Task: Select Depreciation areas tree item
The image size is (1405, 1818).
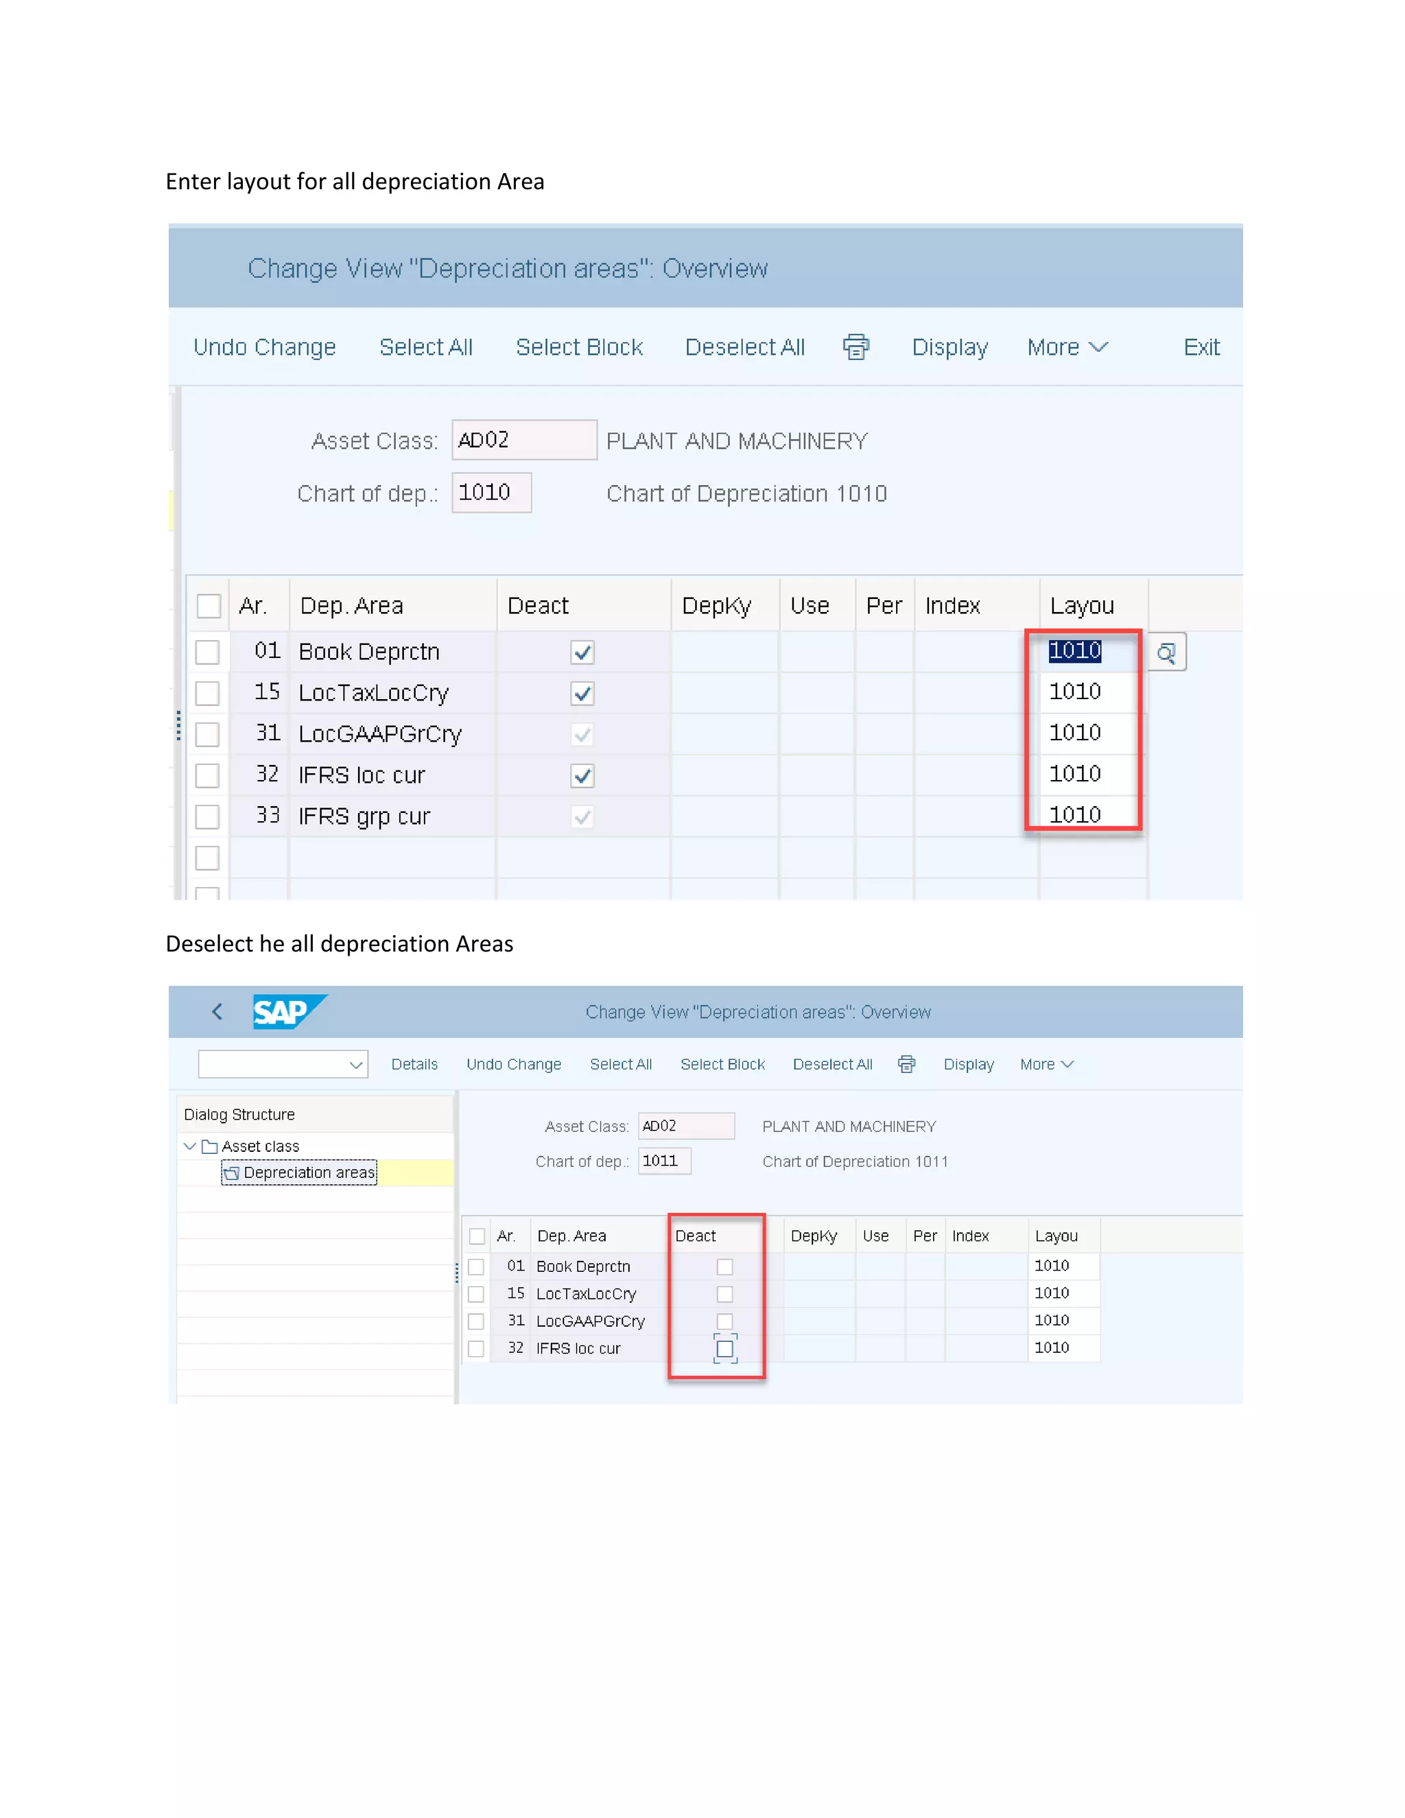Action: 309,1173
